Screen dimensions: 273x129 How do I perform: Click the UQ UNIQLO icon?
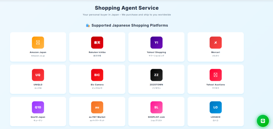point(38,75)
